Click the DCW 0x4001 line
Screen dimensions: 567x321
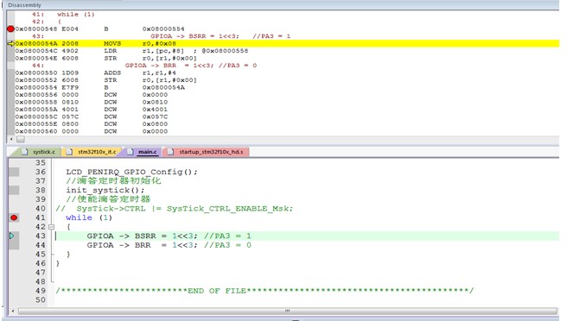click(92, 110)
